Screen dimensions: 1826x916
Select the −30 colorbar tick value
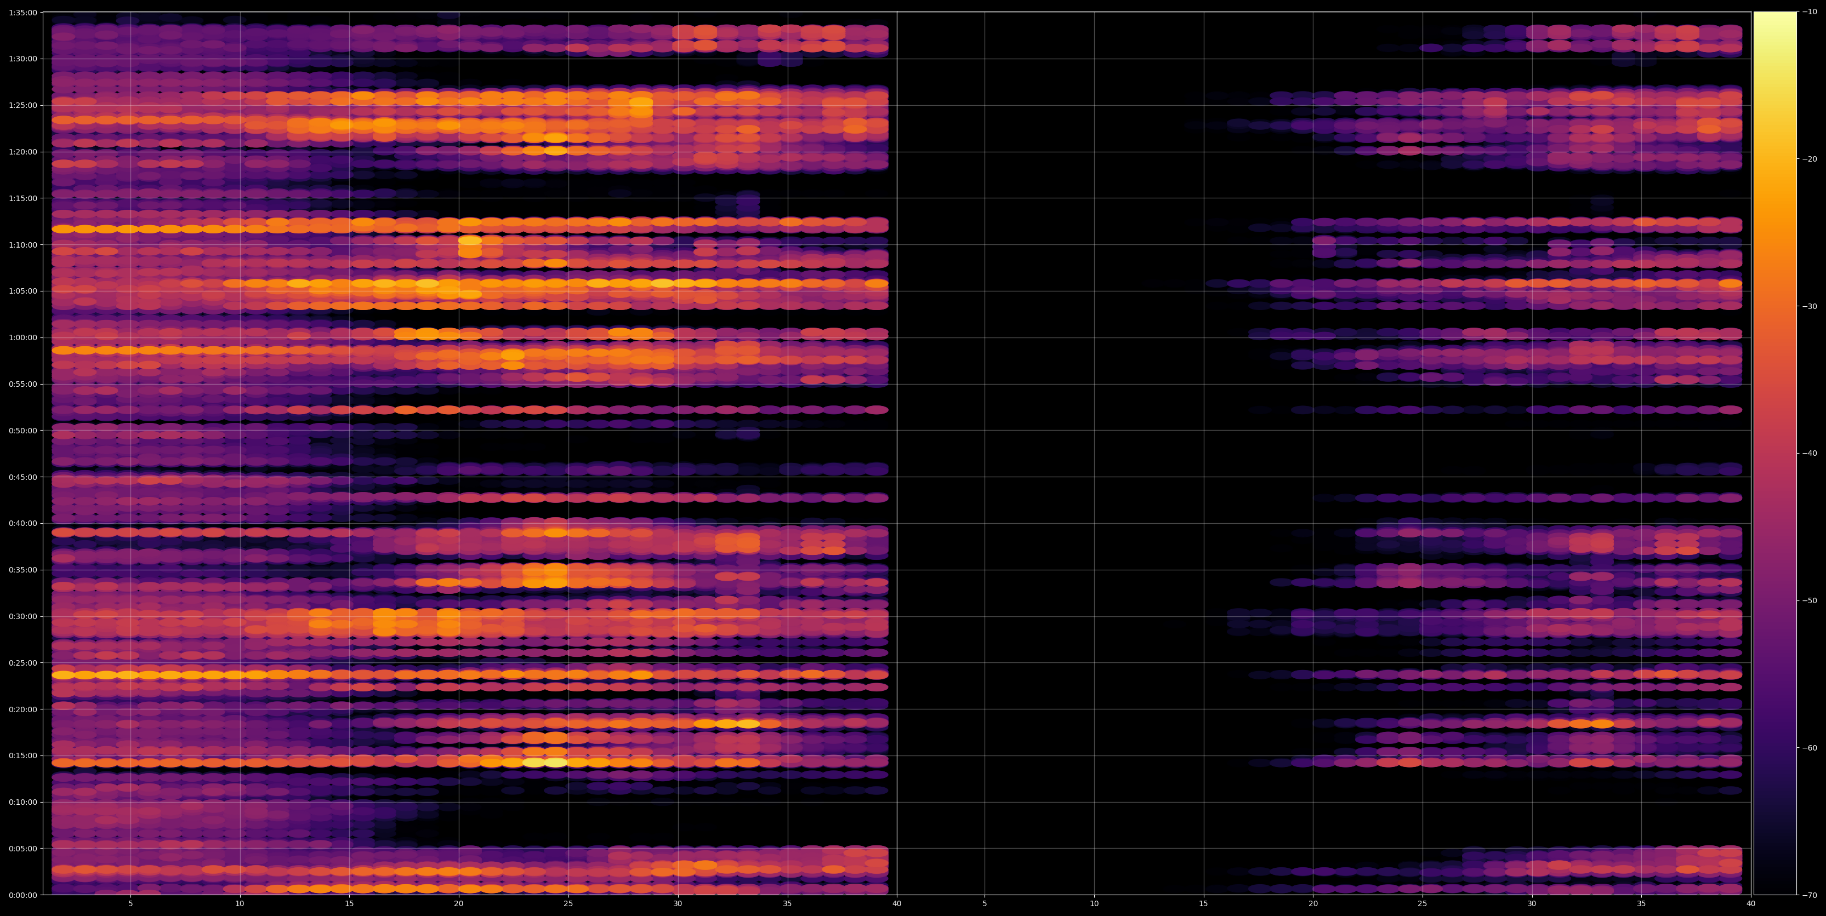point(1810,306)
